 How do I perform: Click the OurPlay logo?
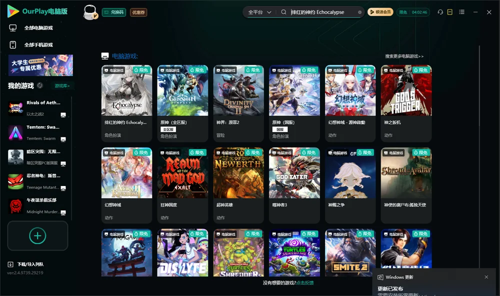[x=37, y=11]
